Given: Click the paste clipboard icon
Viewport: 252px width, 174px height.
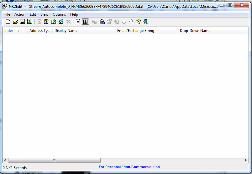Looking at the screenshot, I should pos(102,22).
